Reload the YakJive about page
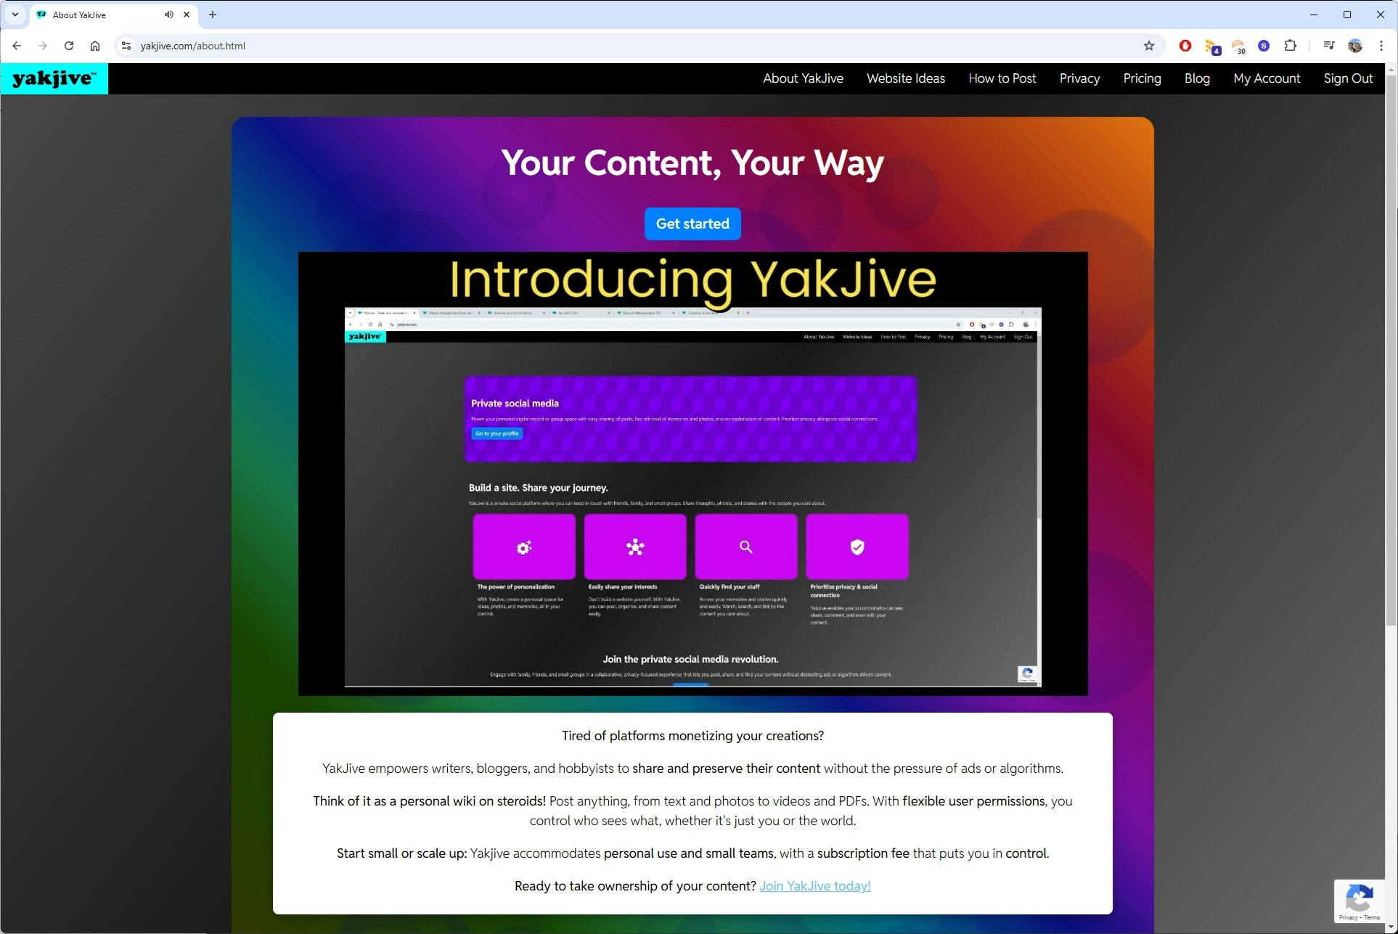This screenshot has height=934, width=1398. pyautogui.click(x=69, y=46)
